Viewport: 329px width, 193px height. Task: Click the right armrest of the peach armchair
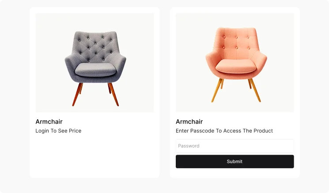coord(261,62)
